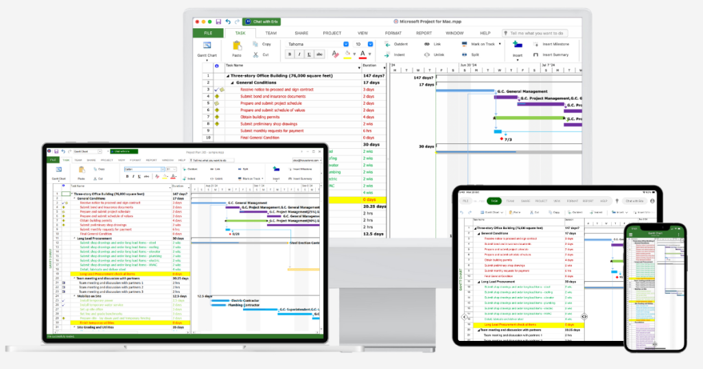Viewport: 703px width, 369px height.
Task: Click the Outdent icon on the Mac monitor ribbon
Action: (x=387, y=44)
